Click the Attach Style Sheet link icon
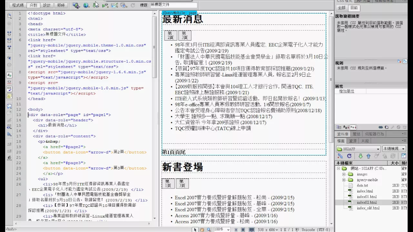Image resolution: width=413 pixels, height=232 pixels. pyautogui.click(x=381, y=127)
